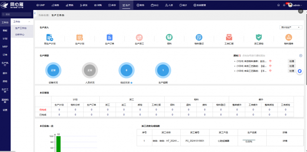Open the 采购 top menu
The height and width of the screenshot is (152, 307).
pyautogui.click(x=98, y=5)
